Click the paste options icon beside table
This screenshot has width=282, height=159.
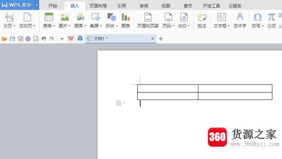click(119, 103)
